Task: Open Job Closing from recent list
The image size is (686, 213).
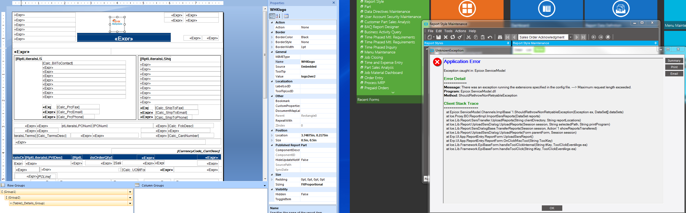Action: 374,57
